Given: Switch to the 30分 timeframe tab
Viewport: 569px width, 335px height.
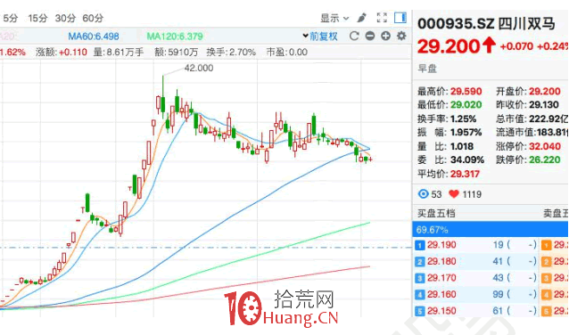Looking at the screenshot, I should [x=65, y=18].
